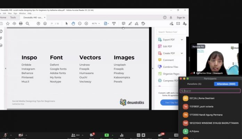
Task: Open the zoom percentage dropdown
Action: pos(96,23)
